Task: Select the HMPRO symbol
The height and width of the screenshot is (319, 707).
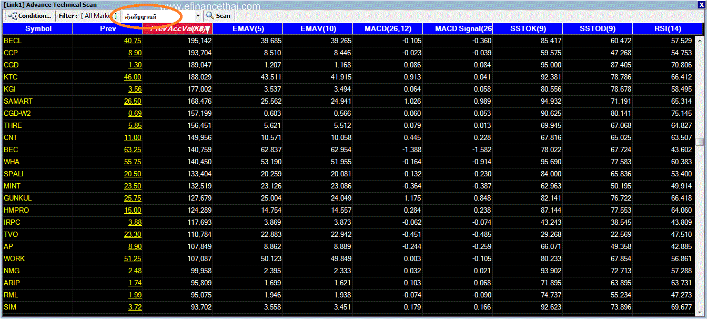Action: [x=16, y=210]
